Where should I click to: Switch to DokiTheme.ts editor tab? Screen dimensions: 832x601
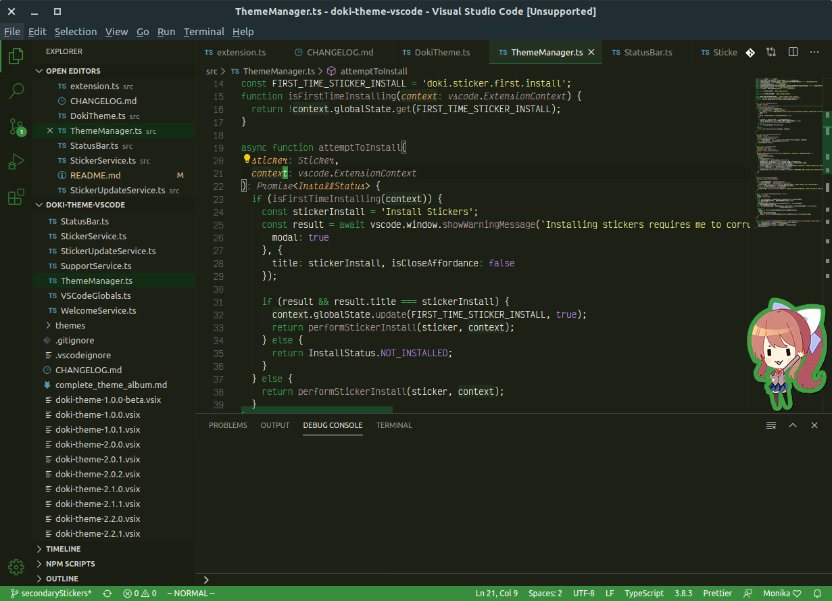pyautogui.click(x=439, y=52)
